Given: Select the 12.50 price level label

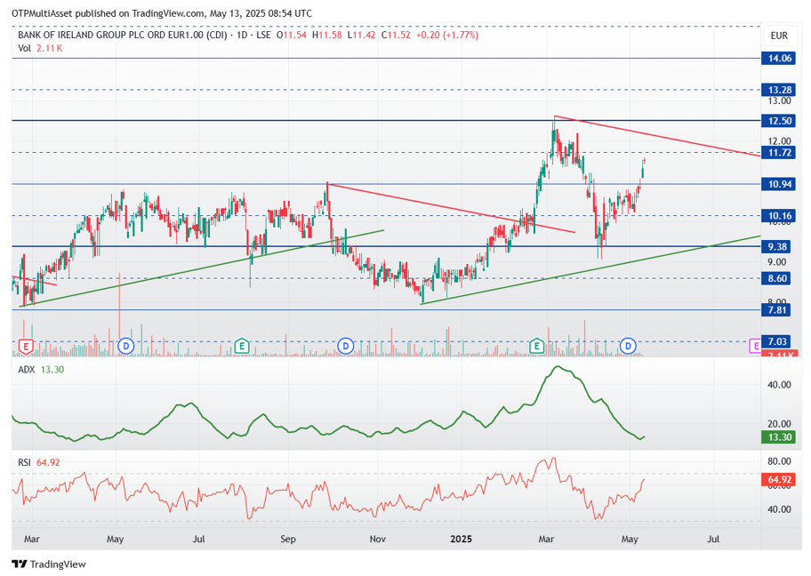Looking at the screenshot, I should click(779, 121).
